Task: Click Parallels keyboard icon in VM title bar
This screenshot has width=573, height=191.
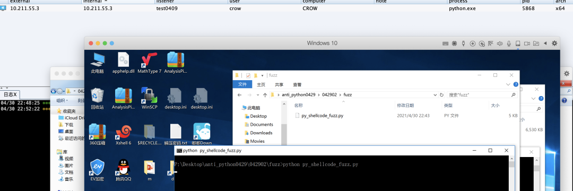Action: (x=446, y=43)
